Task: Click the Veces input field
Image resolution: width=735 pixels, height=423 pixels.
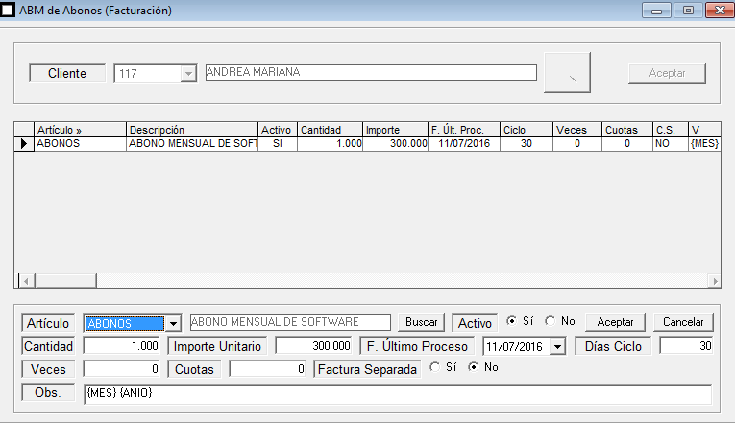Action: 121,369
